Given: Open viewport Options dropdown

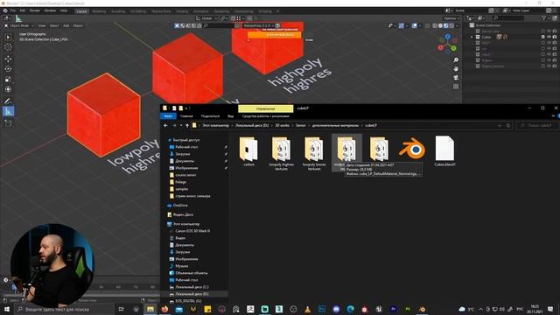Looking at the screenshot, I should [x=451, y=18].
